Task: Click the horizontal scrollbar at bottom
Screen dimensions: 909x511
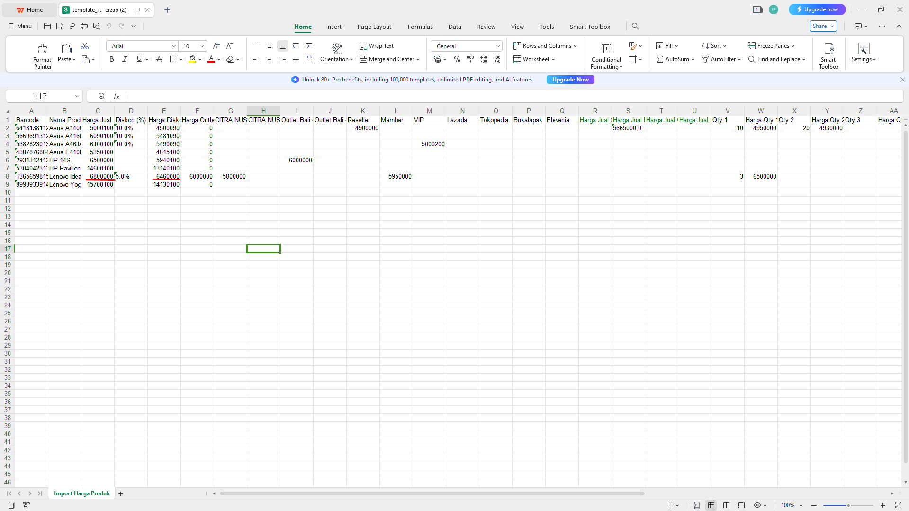Action: (432, 493)
